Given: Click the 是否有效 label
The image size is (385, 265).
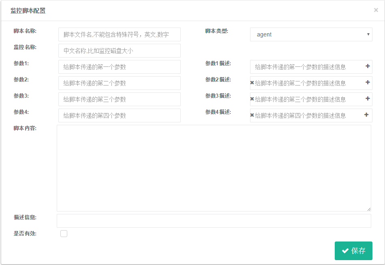Looking at the screenshot, I should pos(25,233).
